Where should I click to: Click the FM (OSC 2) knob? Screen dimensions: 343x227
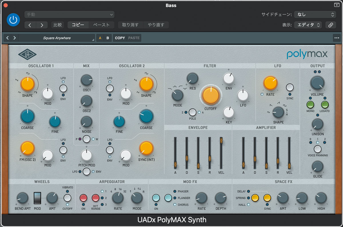27,148
